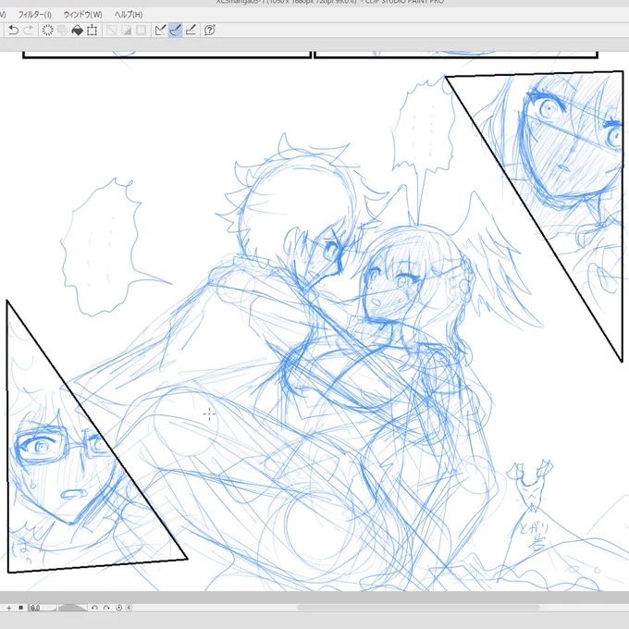Image resolution: width=629 pixels, height=629 pixels.
Task: Invert the selected area icon
Action: click(x=126, y=31)
